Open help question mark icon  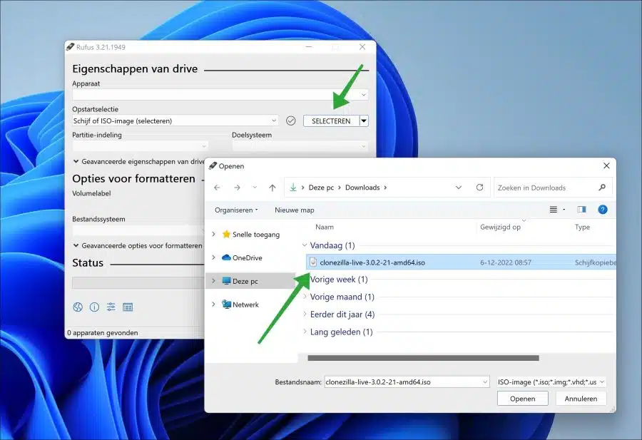[x=602, y=210]
